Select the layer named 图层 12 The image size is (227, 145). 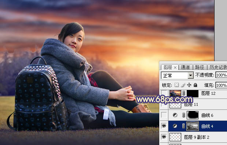(208, 93)
